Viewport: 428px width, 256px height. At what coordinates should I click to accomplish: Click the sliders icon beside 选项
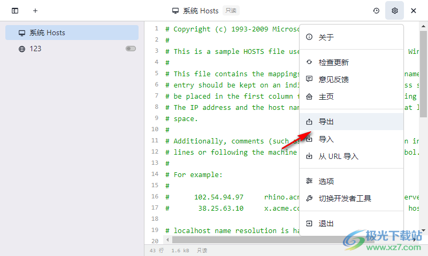(309, 181)
